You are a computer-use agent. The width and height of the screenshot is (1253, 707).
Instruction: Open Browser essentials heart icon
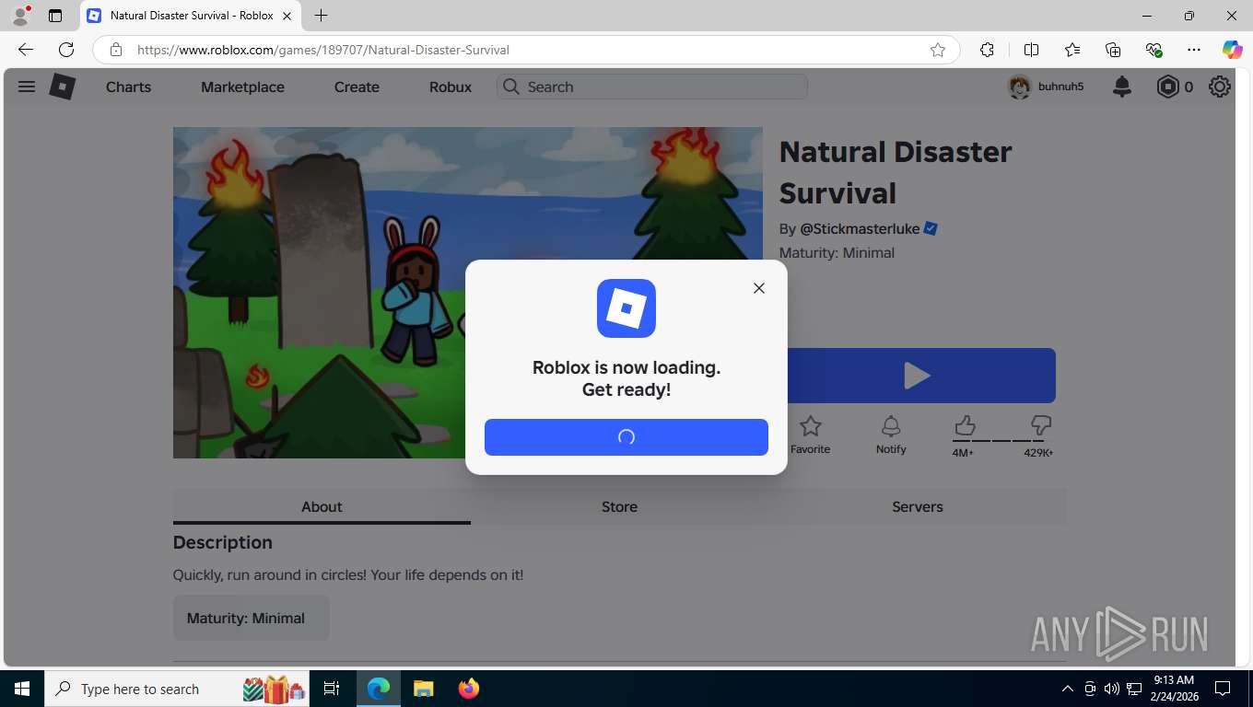point(1153,50)
